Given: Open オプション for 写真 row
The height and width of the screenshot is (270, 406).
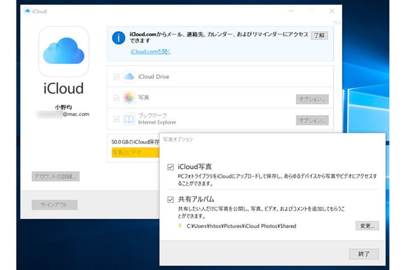Looking at the screenshot, I should (312, 99).
